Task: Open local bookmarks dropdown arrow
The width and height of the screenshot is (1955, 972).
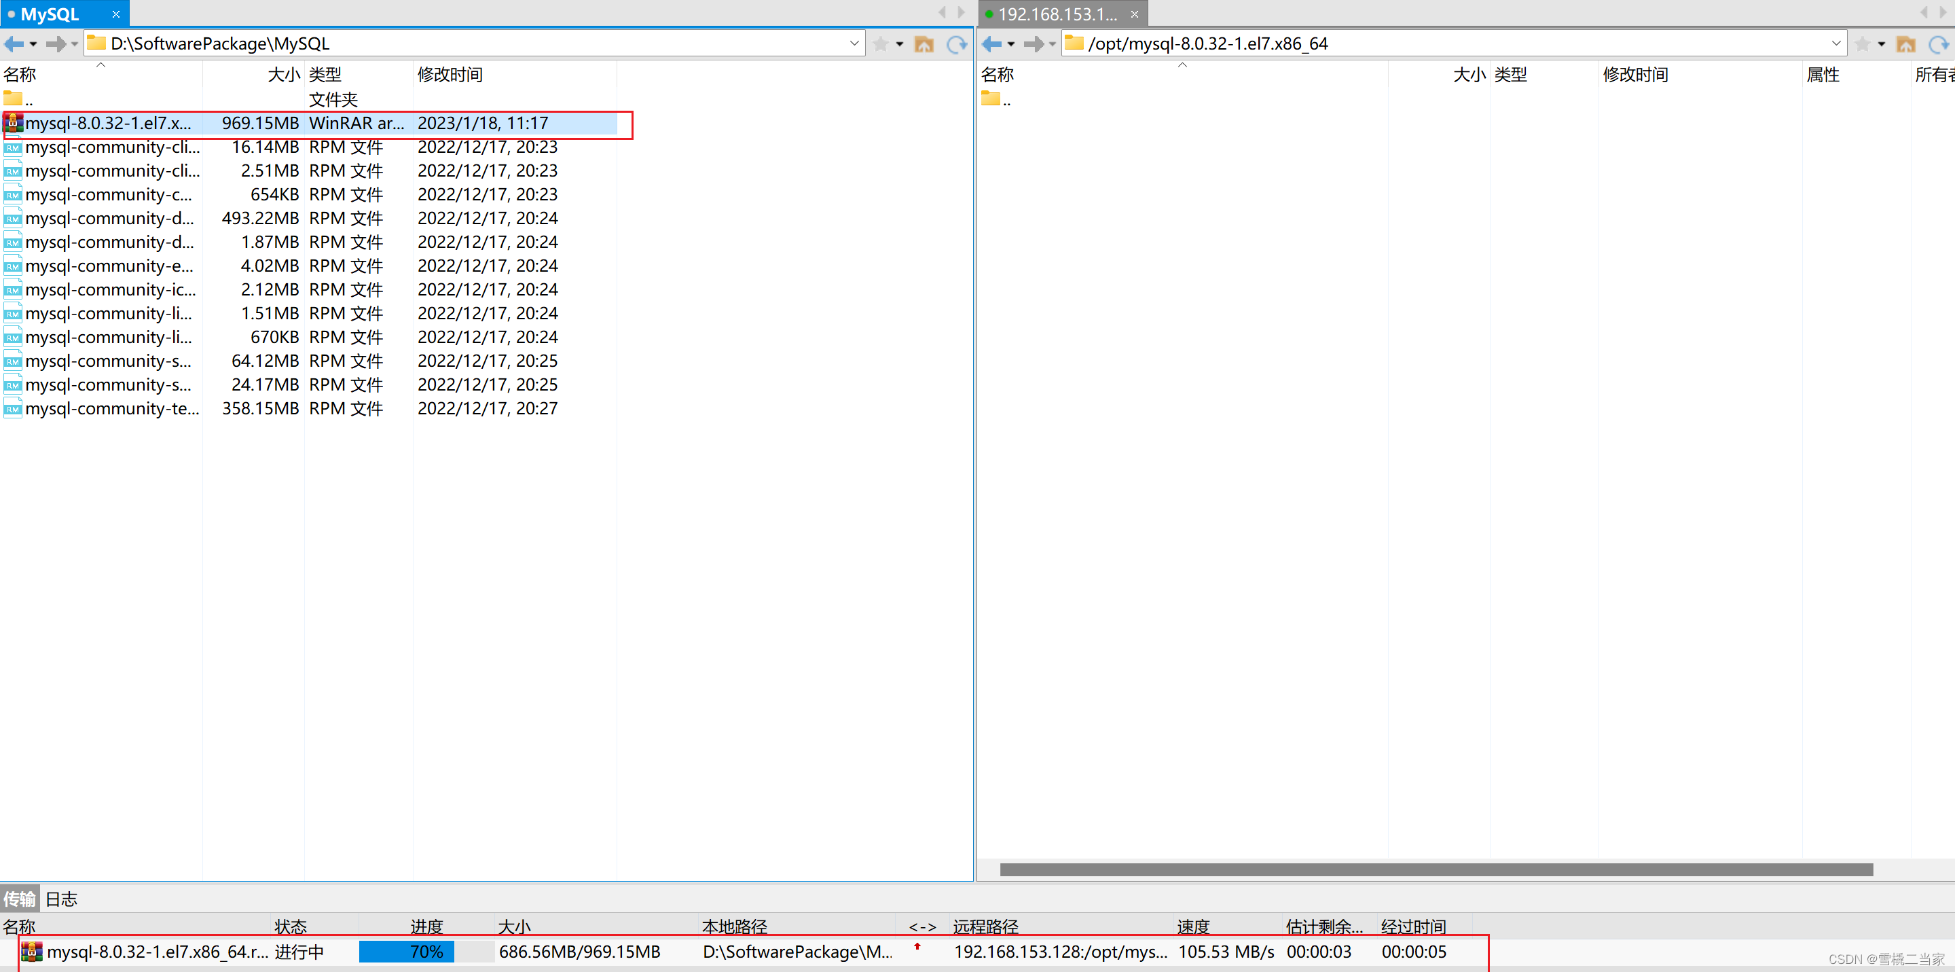Action: [x=899, y=44]
